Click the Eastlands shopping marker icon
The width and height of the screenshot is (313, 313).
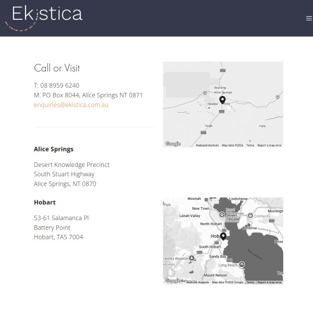[x=251, y=215]
